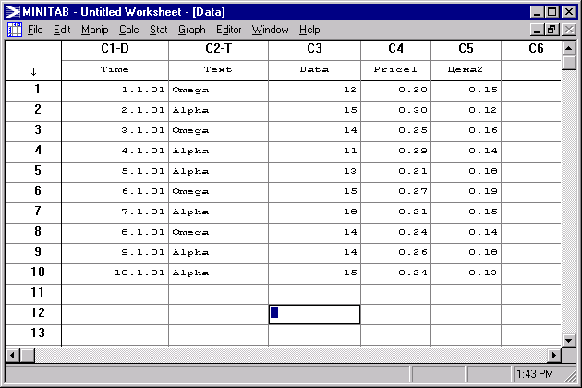The image size is (582, 388).
Task: Click the Price1 column name cell
Action: [395, 70]
